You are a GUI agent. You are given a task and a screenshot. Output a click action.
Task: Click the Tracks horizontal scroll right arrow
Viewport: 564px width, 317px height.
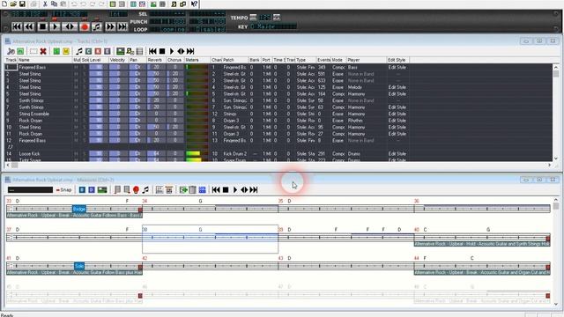pyautogui.click(x=549, y=165)
